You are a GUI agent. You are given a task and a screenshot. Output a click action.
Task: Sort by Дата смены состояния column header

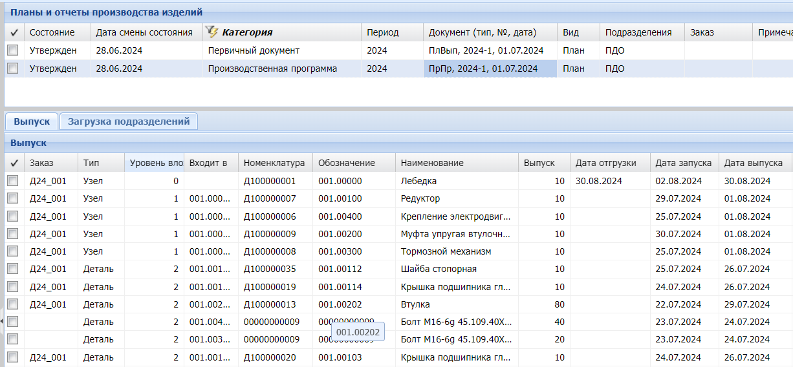144,32
